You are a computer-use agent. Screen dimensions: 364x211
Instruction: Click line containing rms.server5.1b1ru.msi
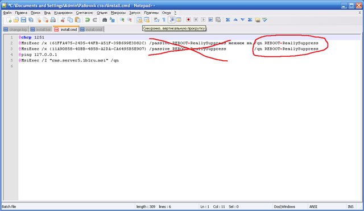click(x=69, y=60)
